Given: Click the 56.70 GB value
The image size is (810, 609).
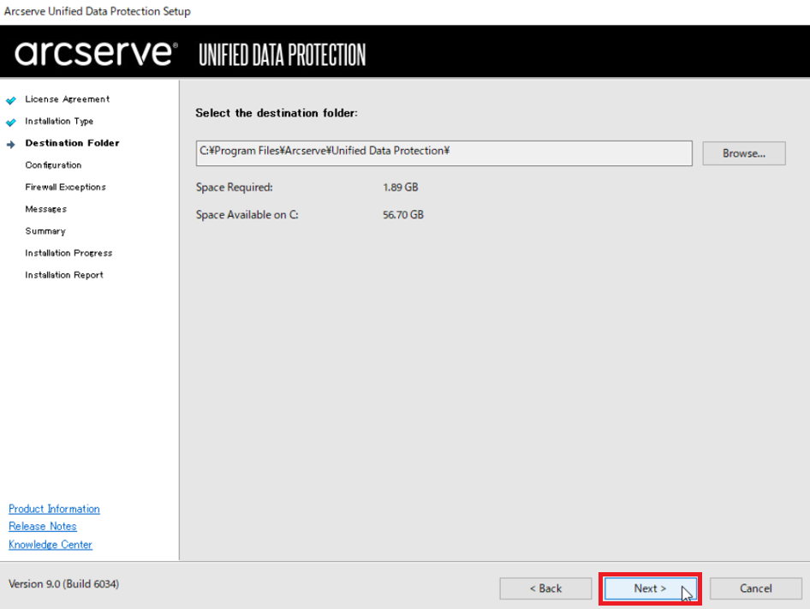Looking at the screenshot, I should tap(403, 214).
